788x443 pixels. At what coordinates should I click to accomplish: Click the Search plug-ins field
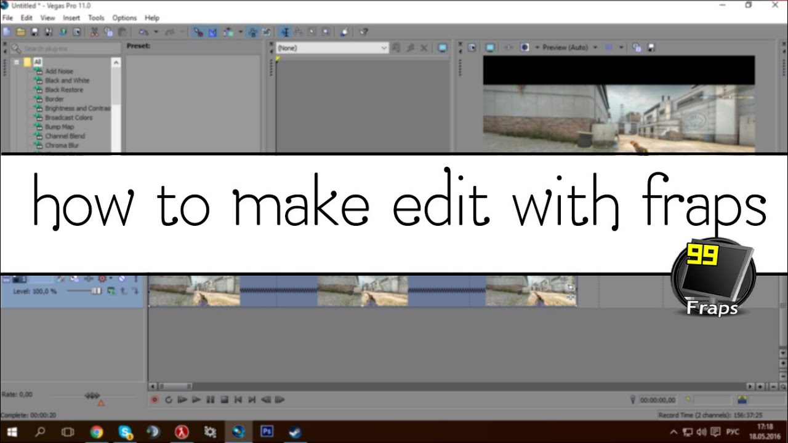pyautogui.click(x=65, y=48)
